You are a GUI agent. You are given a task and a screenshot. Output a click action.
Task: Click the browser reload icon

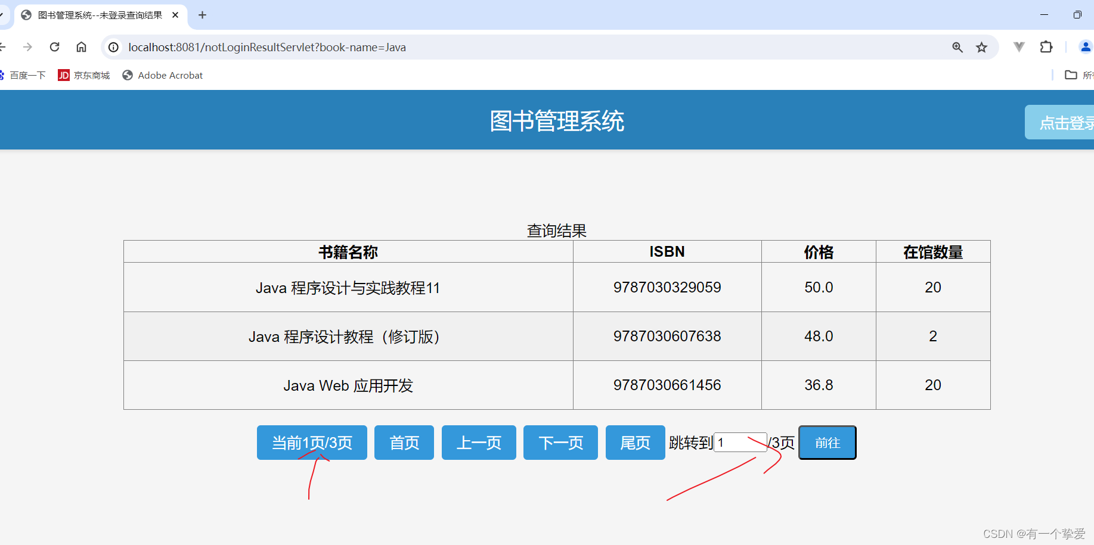[x=54, y=47]
